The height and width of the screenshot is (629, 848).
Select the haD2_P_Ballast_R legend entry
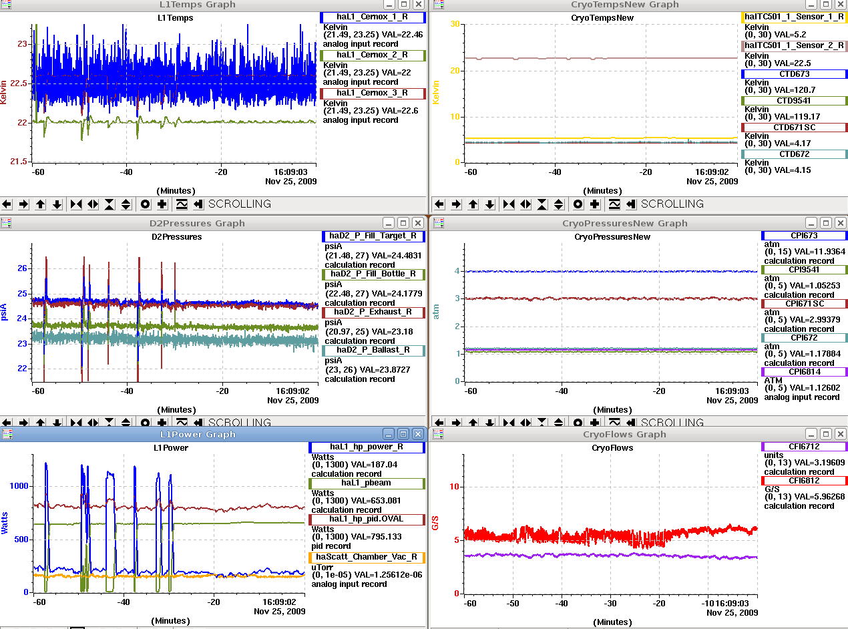[x=373, y=350]
